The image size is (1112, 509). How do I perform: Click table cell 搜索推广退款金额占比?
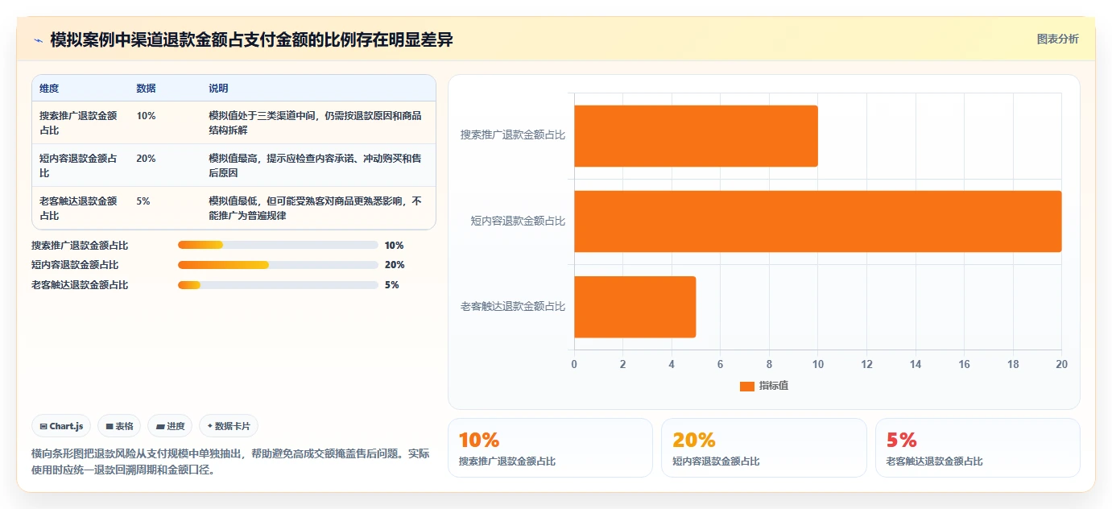coord(79,123)
